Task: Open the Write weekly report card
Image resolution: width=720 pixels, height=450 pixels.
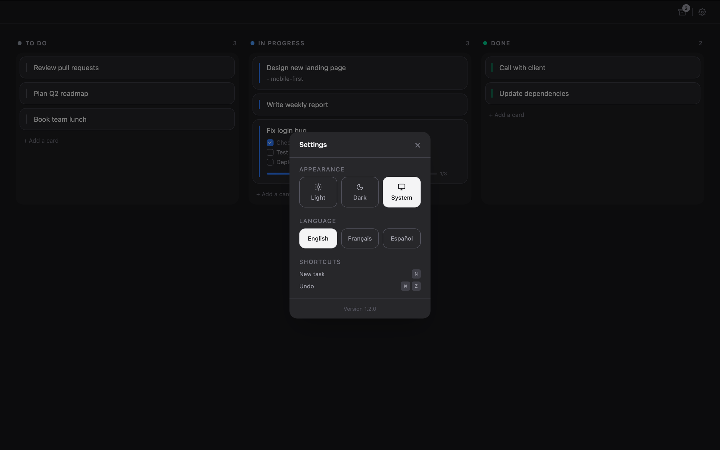Action: [x=360, y=104]
